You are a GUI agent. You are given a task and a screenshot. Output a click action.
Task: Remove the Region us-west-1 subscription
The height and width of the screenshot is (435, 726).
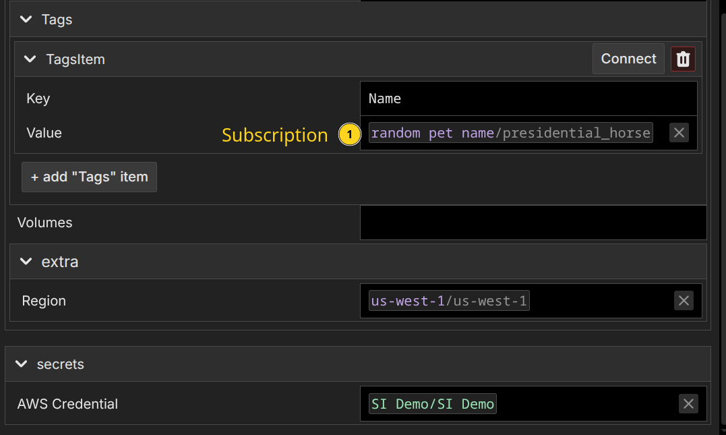(x=684, y=301)
